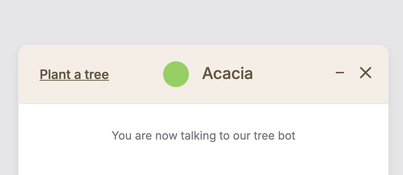Viewport: 403px width, 175px height.
Task: Click the green Acacia avatar circle
Action: 176,74
